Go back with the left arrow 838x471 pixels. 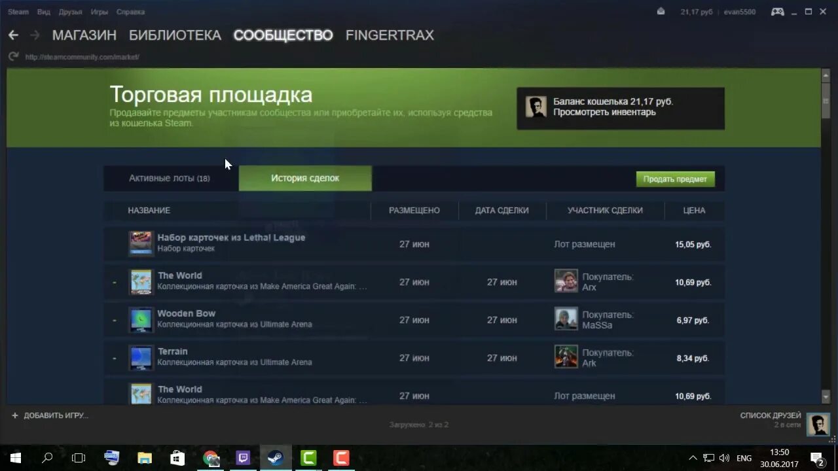[x=13, y=35]
